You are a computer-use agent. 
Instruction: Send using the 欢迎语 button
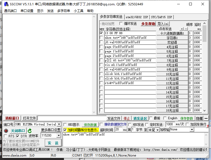point(172,42)
